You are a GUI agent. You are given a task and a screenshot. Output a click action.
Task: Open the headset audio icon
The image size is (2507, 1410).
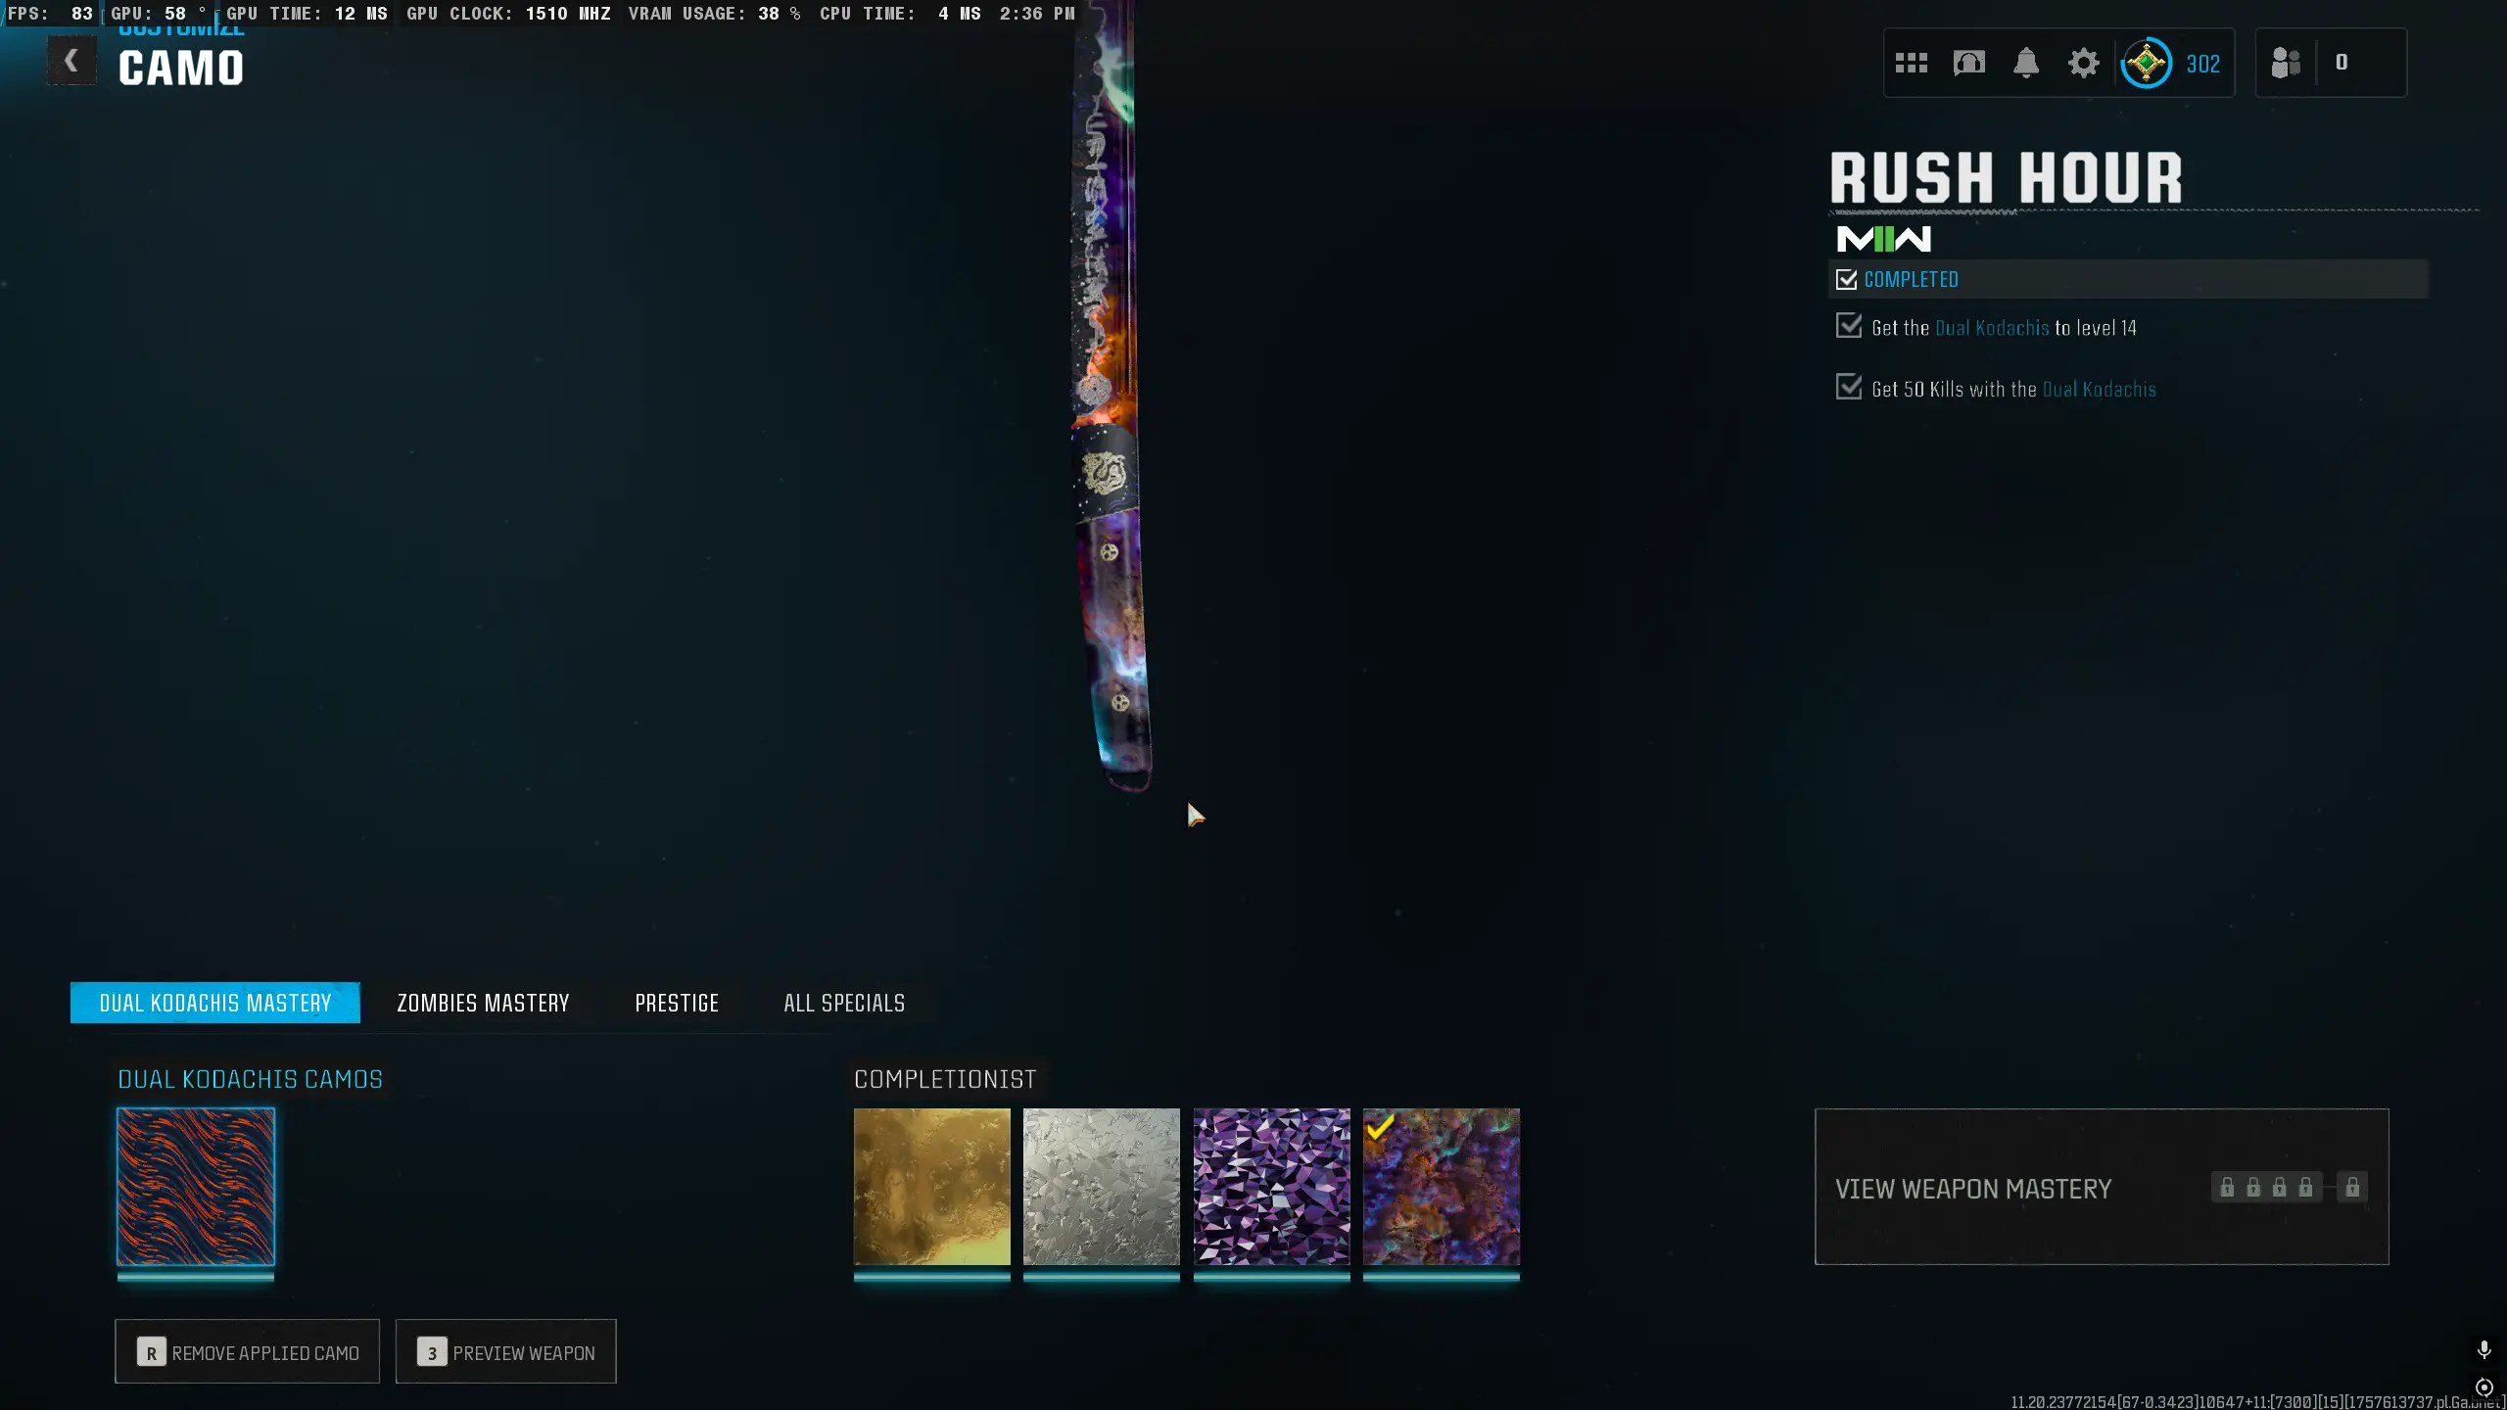pos(1968,64)
